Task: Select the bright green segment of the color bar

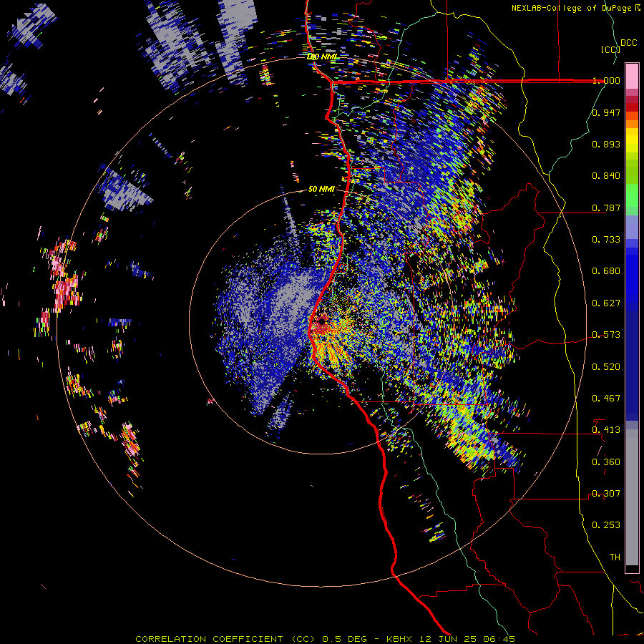Action: tap(632, 195)
